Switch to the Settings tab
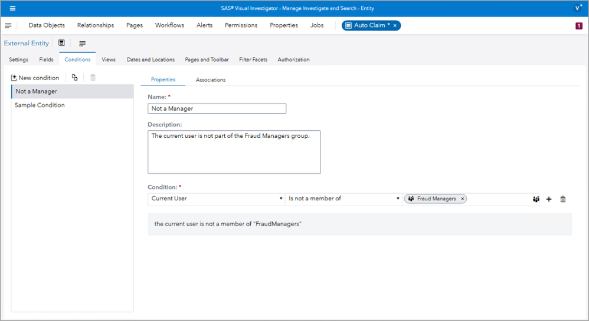The width and height of the screenshot is (589, 321). pyautogui.click(x=18, y=59)
